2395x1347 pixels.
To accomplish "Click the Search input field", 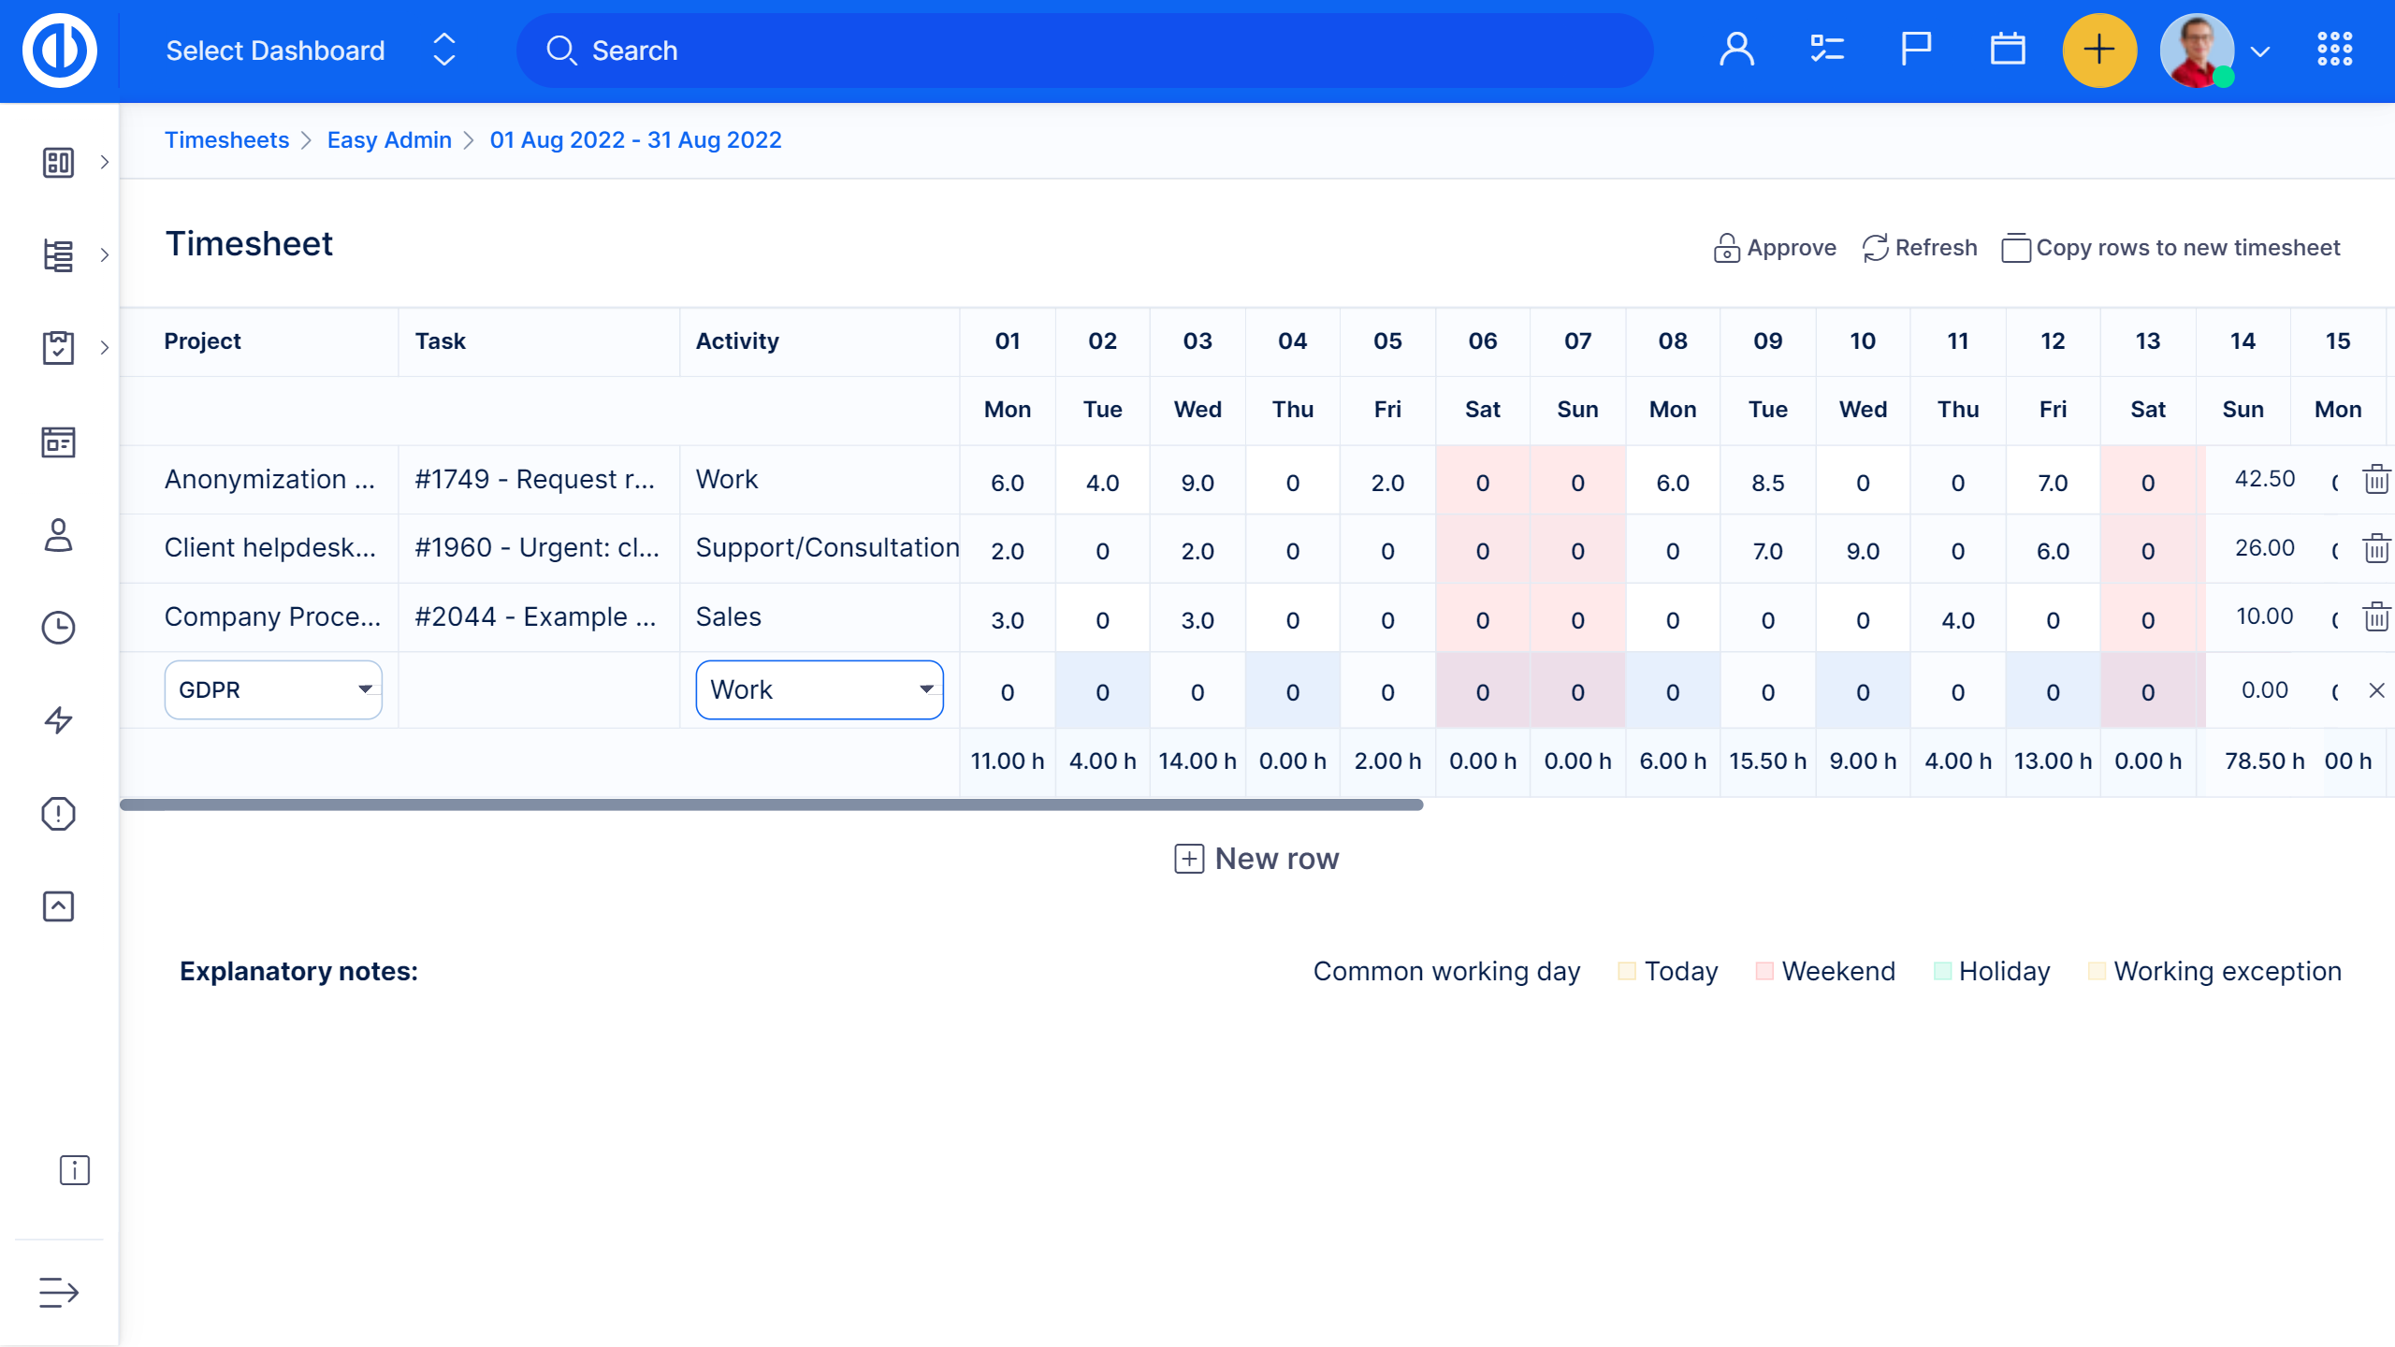I will [1085, 51].
